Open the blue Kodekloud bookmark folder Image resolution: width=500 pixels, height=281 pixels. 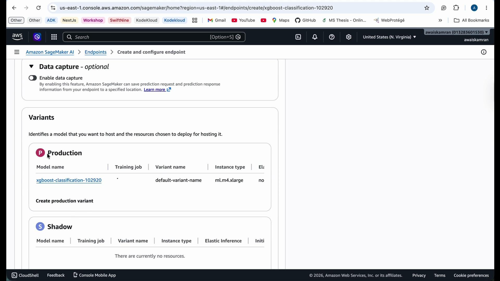(x=175, y=21)
